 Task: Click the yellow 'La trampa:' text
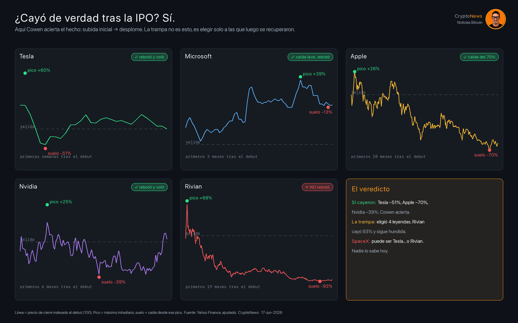point(363,222)
